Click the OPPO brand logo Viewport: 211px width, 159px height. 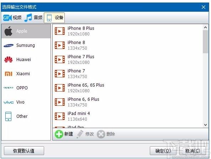tap(8, 88)
